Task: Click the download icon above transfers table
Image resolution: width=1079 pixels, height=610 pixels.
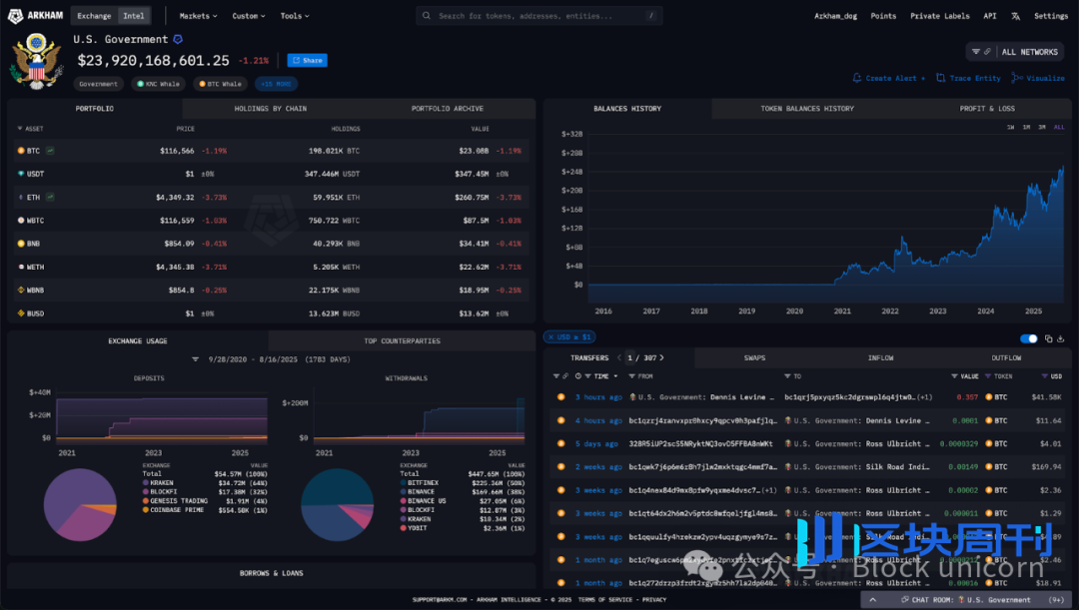Action: tap(1060, 338)
